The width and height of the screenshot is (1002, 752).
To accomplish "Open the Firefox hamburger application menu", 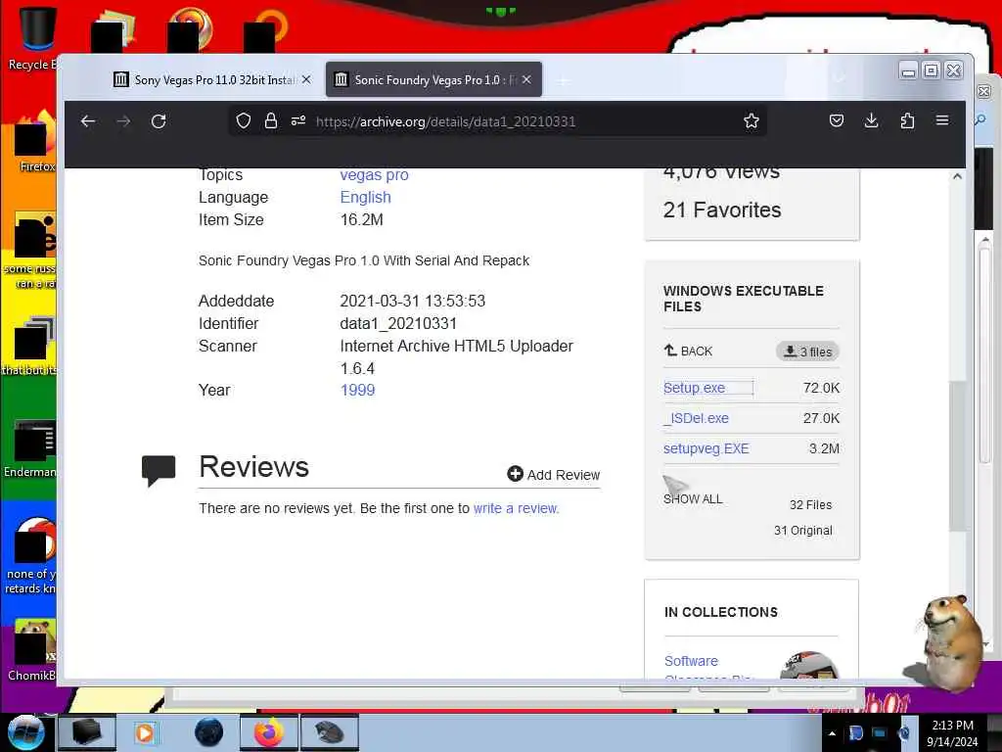I will pyautogui.click(x=942, y=120).
